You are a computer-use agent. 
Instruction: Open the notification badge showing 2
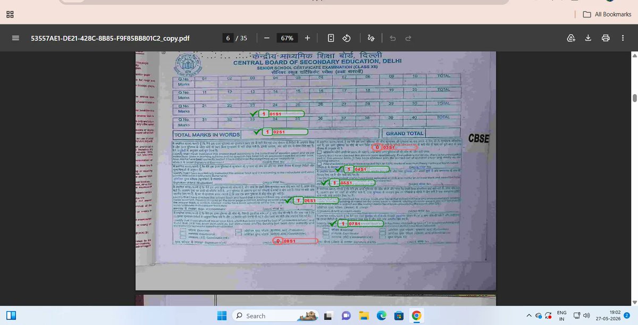point(627,315)
